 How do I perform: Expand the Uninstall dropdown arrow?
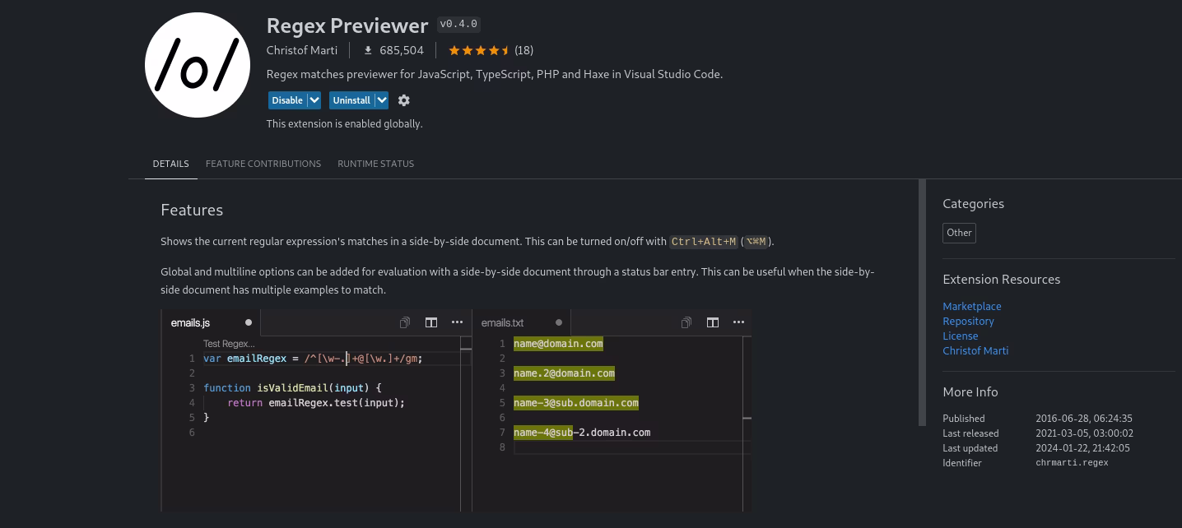pos(381,100)
